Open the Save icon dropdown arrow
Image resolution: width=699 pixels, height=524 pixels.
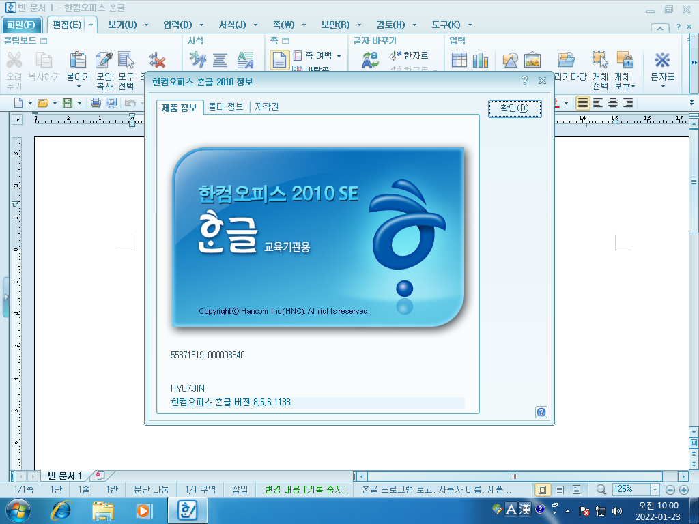(79, 104)
